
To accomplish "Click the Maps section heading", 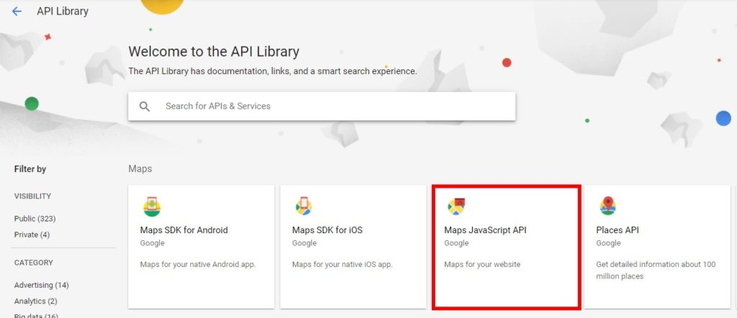I will click(x=140, y=168).
